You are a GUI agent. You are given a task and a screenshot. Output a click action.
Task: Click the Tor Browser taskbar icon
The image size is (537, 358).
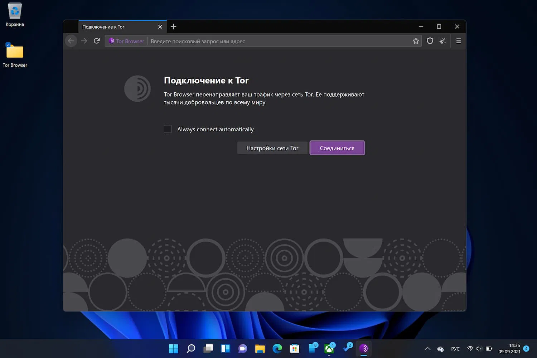[363, 349]
